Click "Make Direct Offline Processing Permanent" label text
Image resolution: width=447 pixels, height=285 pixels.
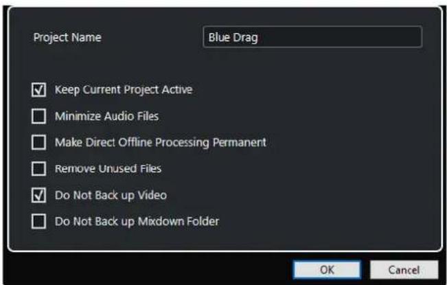161,143
